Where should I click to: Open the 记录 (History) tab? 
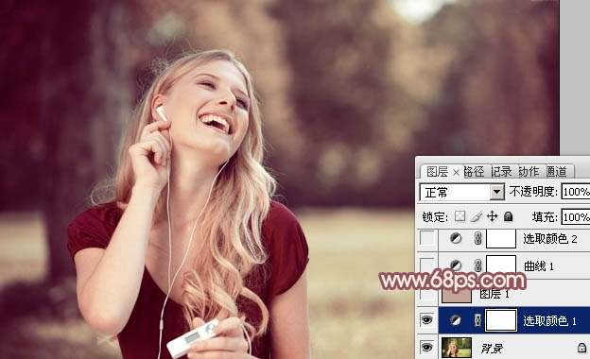[x=502, y=172]
